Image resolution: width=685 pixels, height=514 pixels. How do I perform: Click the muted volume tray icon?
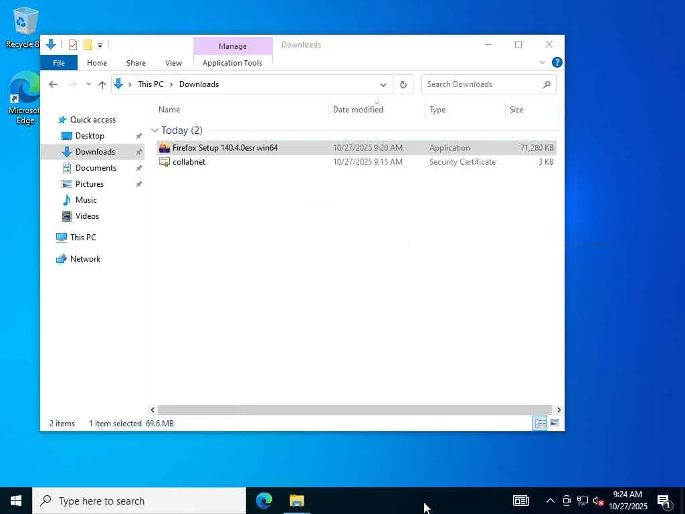[598, 501]
